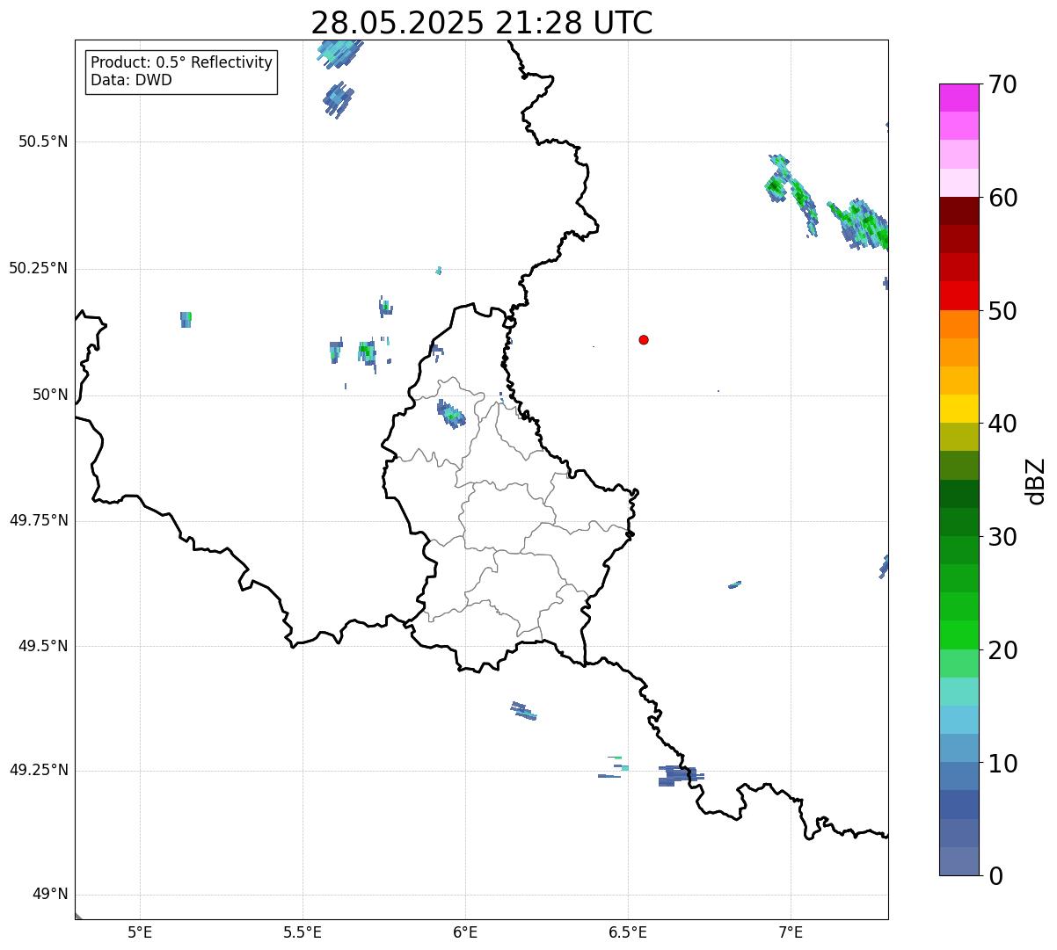This screenshot has height=950, width=1057.
Task: Click the 6.5°E longitude label
Action: point(628,932)
